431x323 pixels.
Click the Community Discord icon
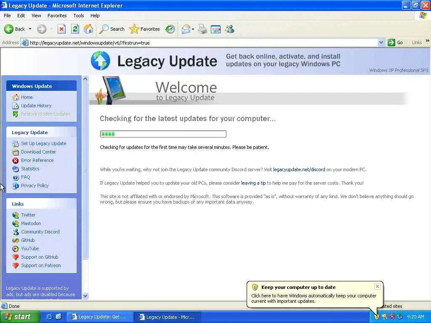pyautogui.click(x=16, y=232)
